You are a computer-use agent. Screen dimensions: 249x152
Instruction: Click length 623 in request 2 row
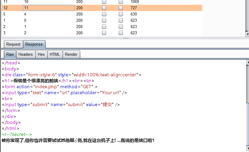coord(134,27)
